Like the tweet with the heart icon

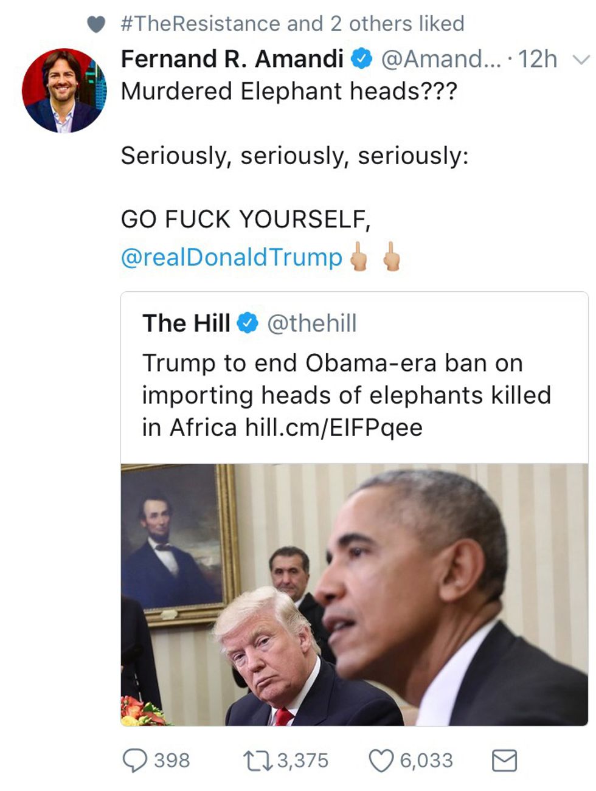click(x=381, y=760)
